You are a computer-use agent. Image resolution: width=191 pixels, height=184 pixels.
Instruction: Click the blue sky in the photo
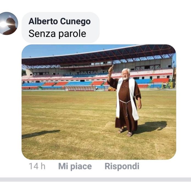click(x=55, y=50)
